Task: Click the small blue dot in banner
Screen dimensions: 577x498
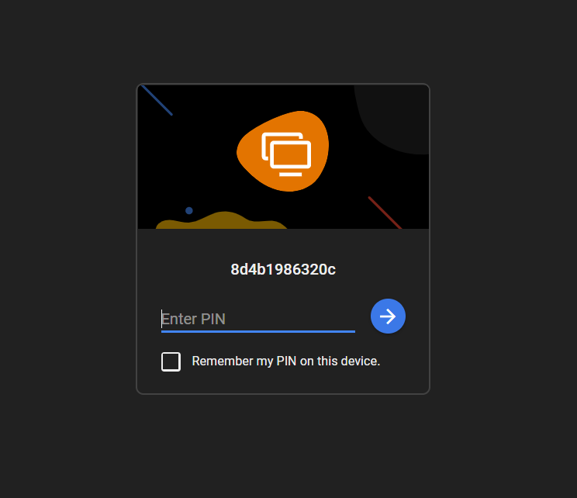Action: pos(188,210)
